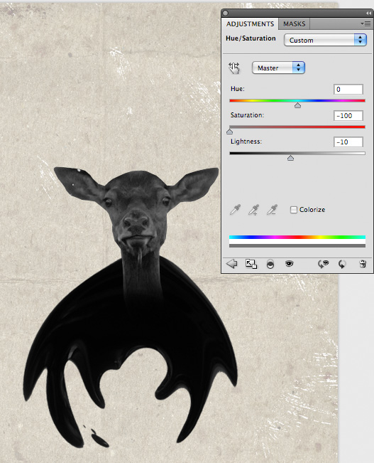This screenshot has height=463, width=374.
Task: Click the Saturation value field showing -100
Action: tap(348, 115)
